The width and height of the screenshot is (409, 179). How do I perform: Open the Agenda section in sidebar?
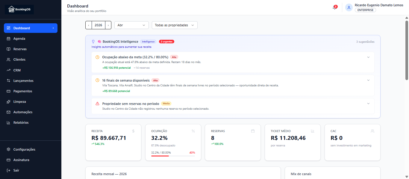pos(19,38)
